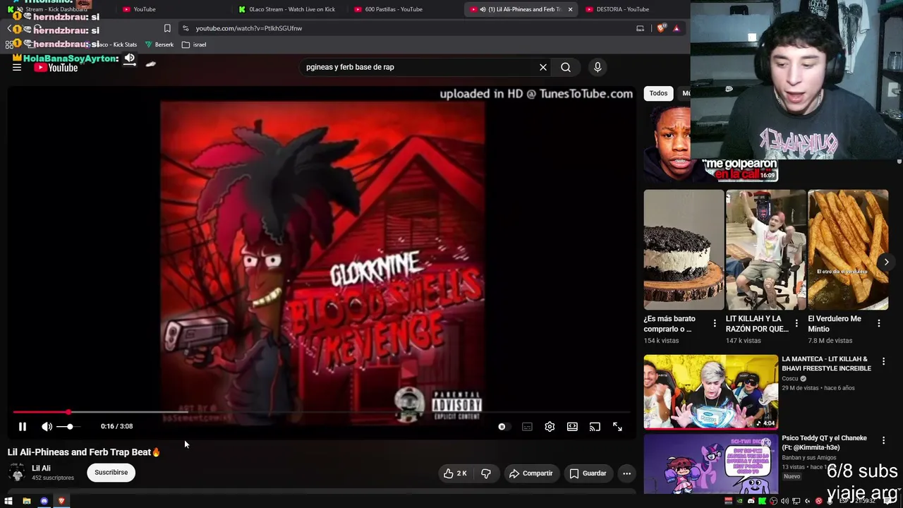Viewport: 903px width, 508px height.
Task: Open the Lil Ali channel name link
Action: point(41,468)
